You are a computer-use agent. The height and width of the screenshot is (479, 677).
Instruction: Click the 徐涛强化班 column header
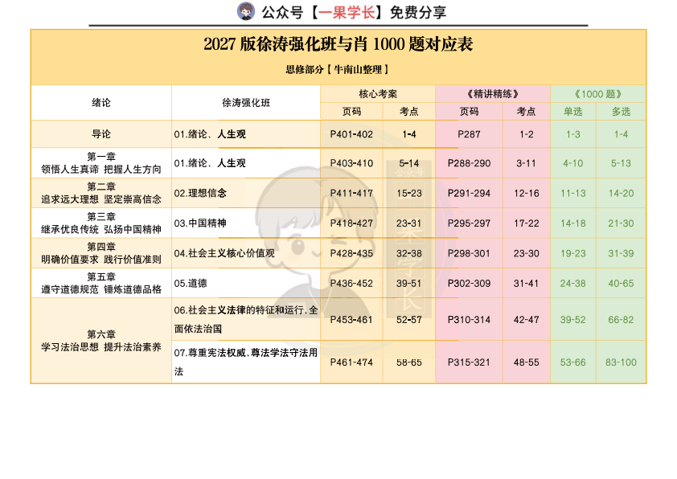click(246, 103)
